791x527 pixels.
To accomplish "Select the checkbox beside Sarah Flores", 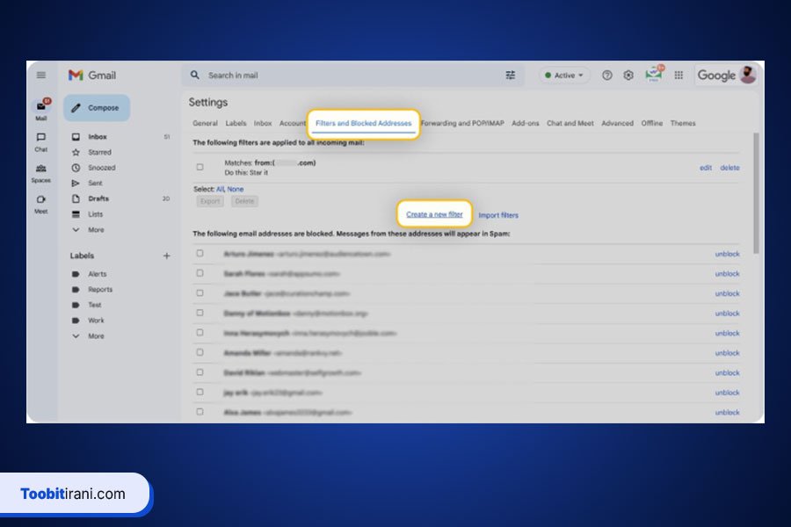I will click(200, 273).
